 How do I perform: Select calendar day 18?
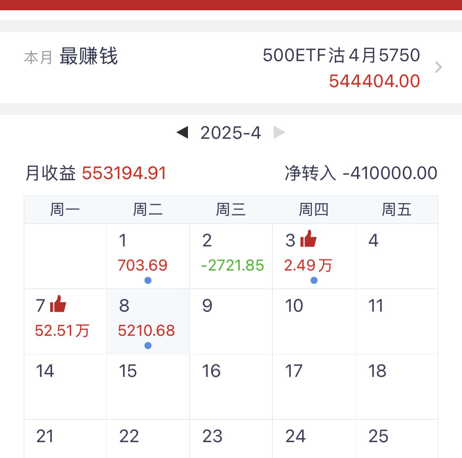point(397,387)
